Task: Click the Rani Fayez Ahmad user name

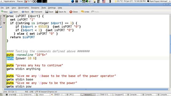Action: (x=158, y=1)
